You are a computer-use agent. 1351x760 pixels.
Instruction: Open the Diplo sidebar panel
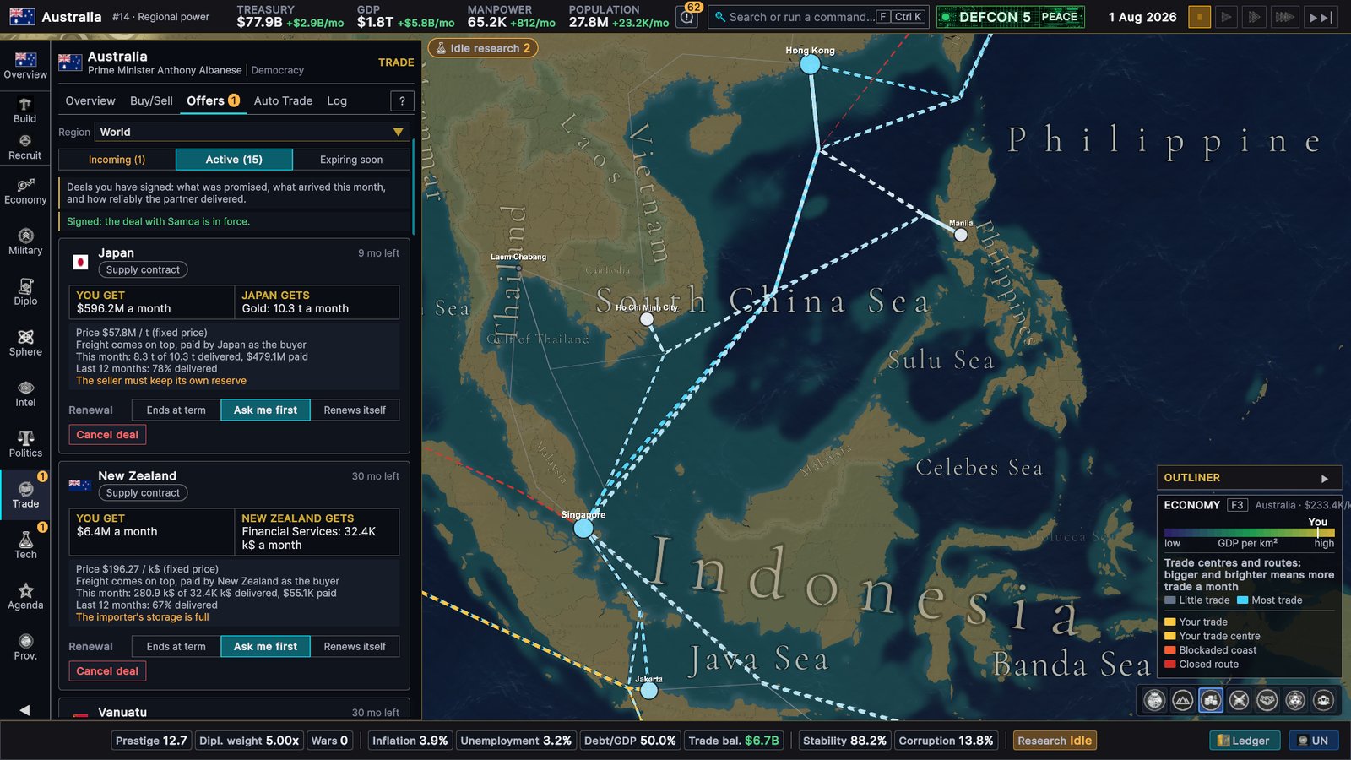25,293
